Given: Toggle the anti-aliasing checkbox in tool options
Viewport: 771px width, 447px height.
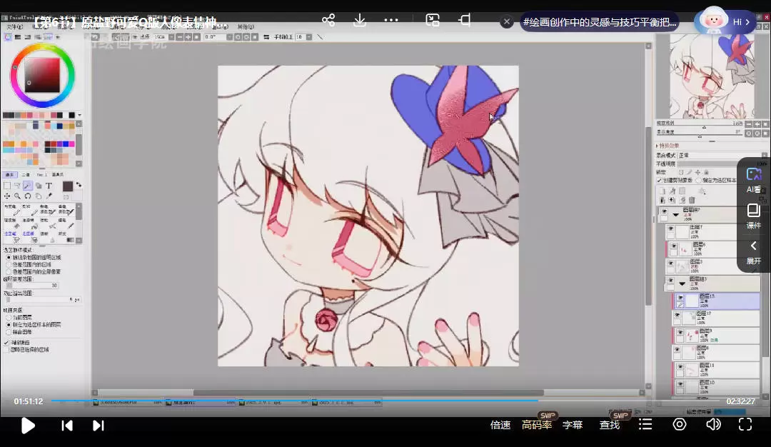Looking at the screenshot, I should click(x=6, y=342).
